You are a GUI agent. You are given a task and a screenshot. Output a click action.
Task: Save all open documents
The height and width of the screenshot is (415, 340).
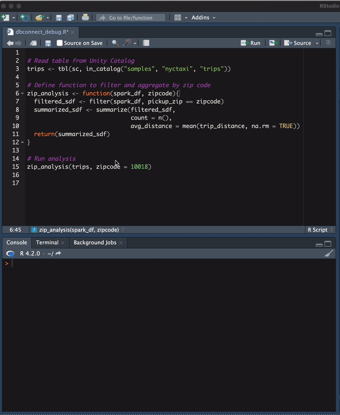pos(70,17)
